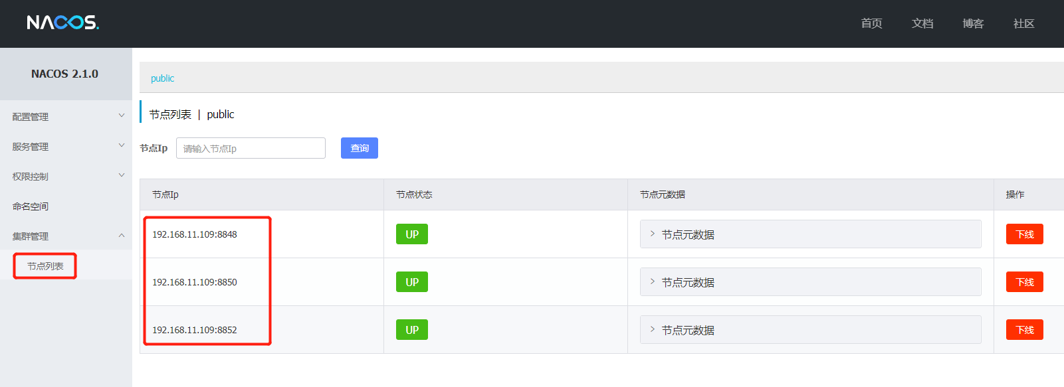
Task: Expand the 权限控制 sidebar menu
Action: (x=65, y=176)
